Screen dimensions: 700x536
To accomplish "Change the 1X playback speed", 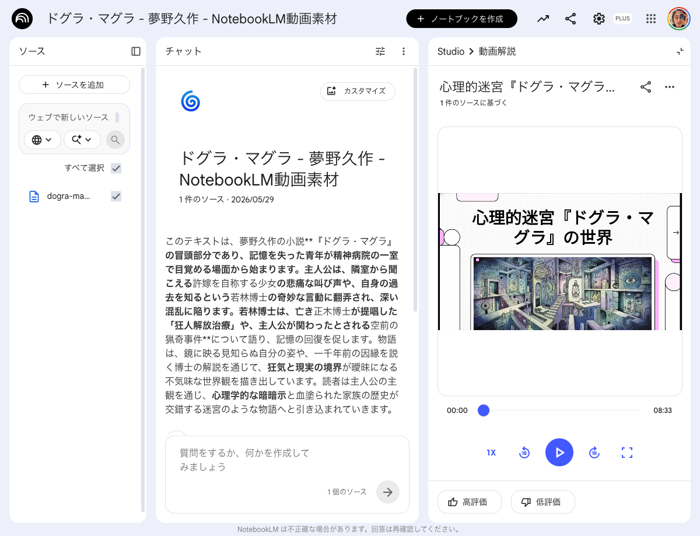I will (491, 453).
